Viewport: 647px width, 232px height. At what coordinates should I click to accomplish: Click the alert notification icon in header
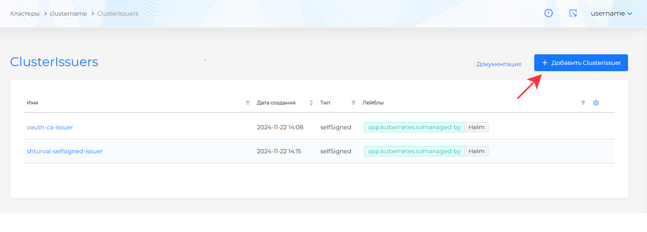(x=548, y=13)
